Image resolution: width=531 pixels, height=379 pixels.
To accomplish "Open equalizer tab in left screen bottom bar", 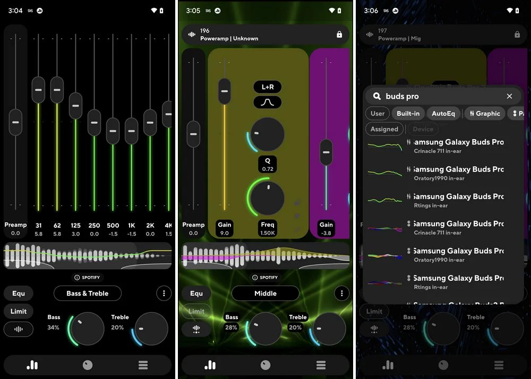I will 32,365.
